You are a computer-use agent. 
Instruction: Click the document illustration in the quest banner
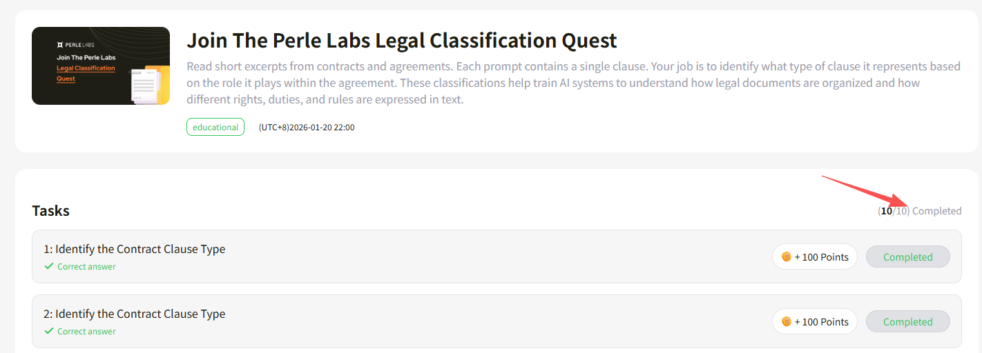[149, 83]
